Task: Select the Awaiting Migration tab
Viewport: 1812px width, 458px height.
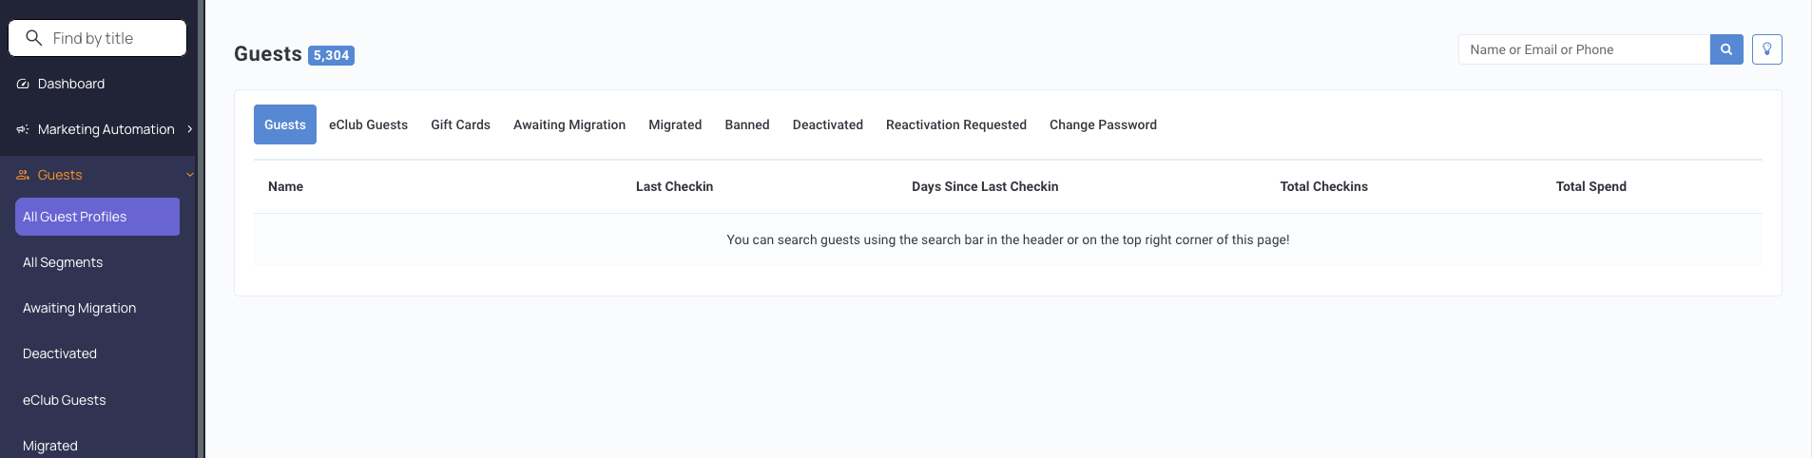Action: 569,124
